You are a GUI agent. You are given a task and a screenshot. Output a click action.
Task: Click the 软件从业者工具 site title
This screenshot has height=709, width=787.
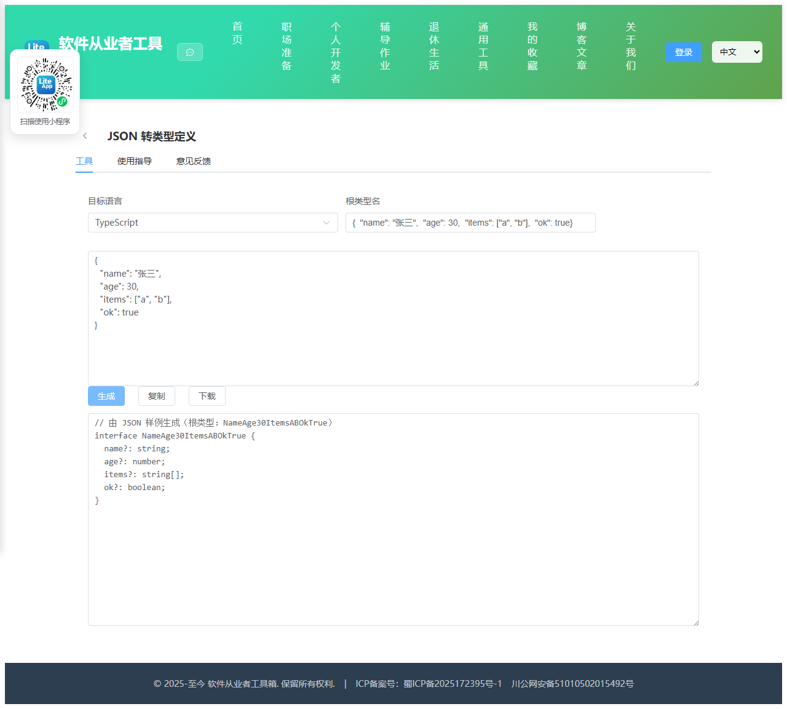(x=111, y=44)
